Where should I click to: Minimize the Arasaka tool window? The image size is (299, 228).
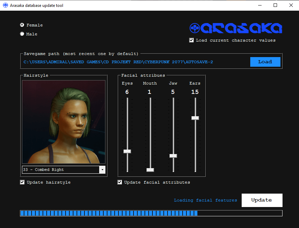(260, 5)
